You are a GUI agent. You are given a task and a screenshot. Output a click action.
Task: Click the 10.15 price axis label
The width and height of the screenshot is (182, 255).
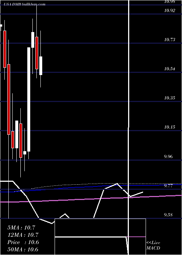[x=170, y=127]
